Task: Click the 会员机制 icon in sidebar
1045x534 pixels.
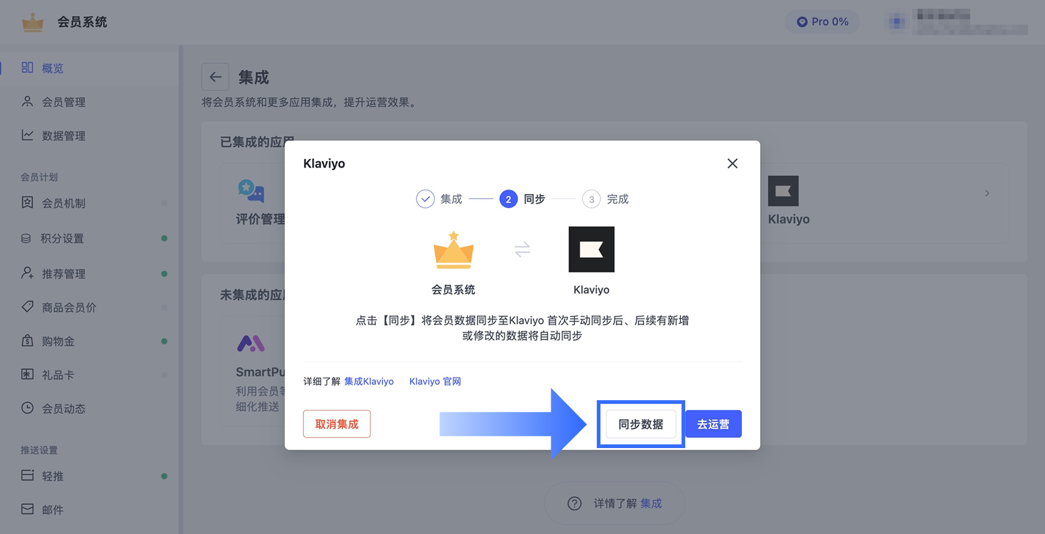Action: [x=28, y=203]
